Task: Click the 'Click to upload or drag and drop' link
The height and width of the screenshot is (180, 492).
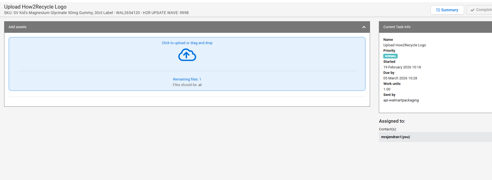Action: tap(187, 43)
